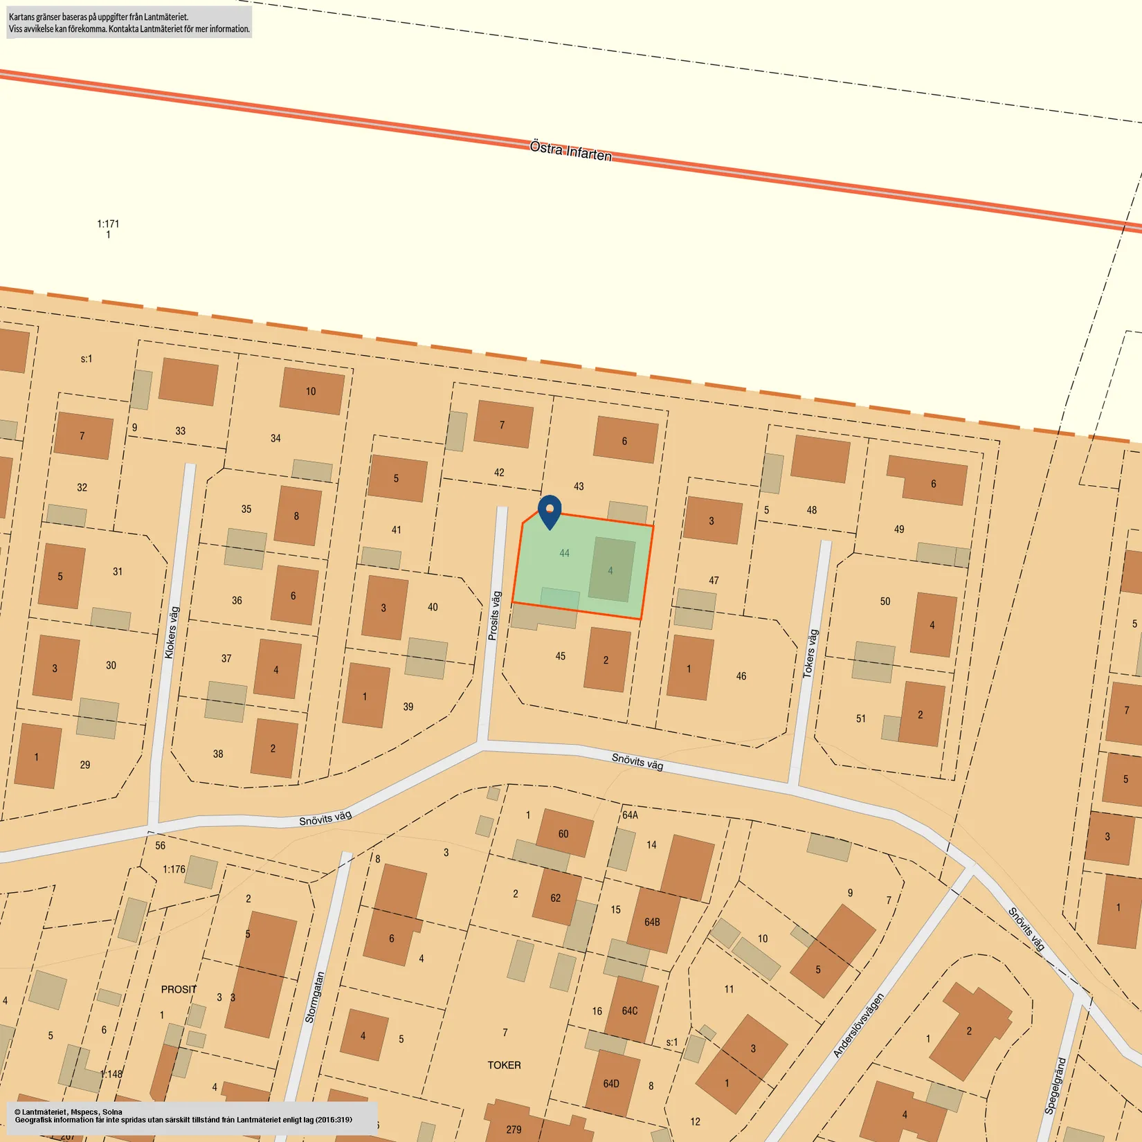This screenshot has height=1142, width=1142.
Task: Click the Lantmäteriet boundary disclaimer notice
Action: tap(129, 23)
